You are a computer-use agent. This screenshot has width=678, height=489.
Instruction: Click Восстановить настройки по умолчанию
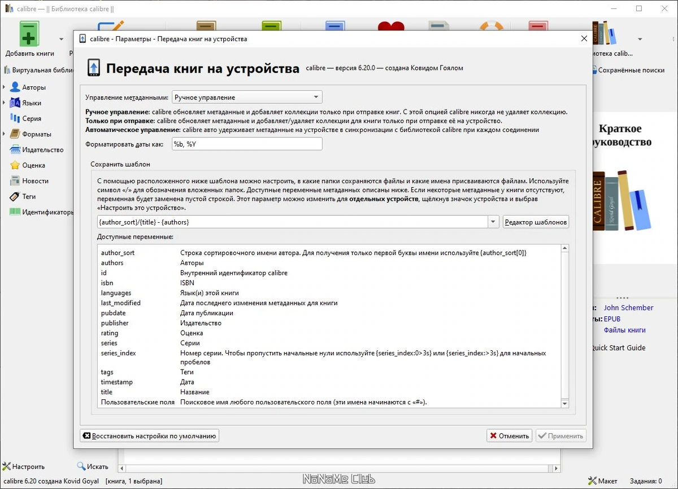coord(149,435)
